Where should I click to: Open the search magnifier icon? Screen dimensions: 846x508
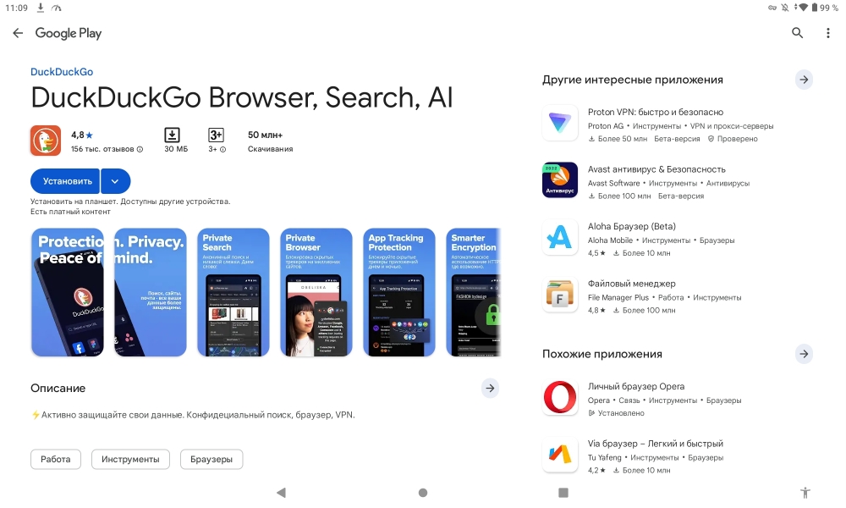pyautogui.click(x=797, y=33)
